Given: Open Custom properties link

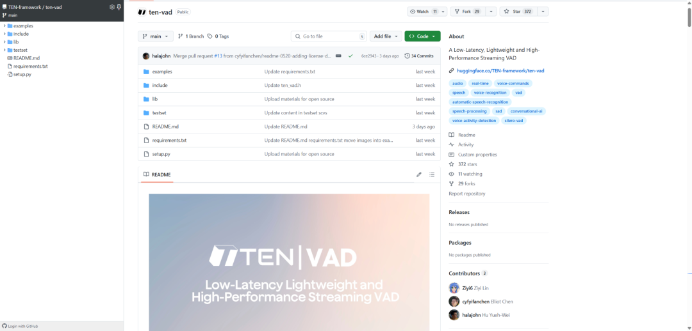Looking at the screenshot, I should coord(477,155).
